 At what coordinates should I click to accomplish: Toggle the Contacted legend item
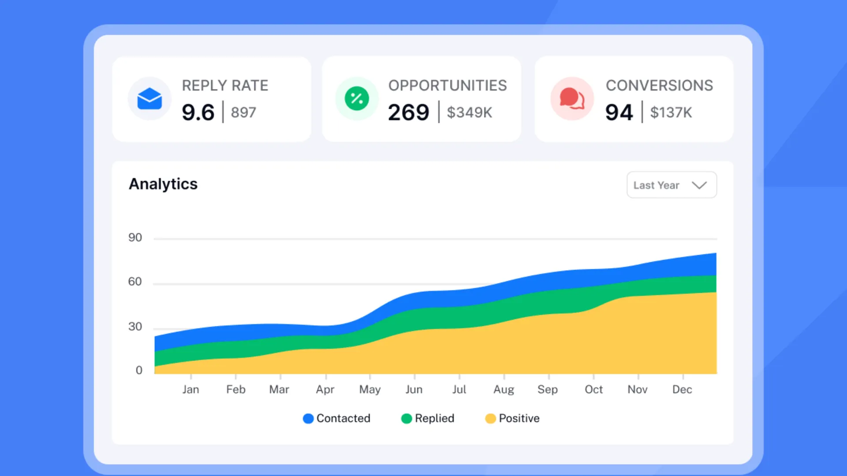pos(337,418)
